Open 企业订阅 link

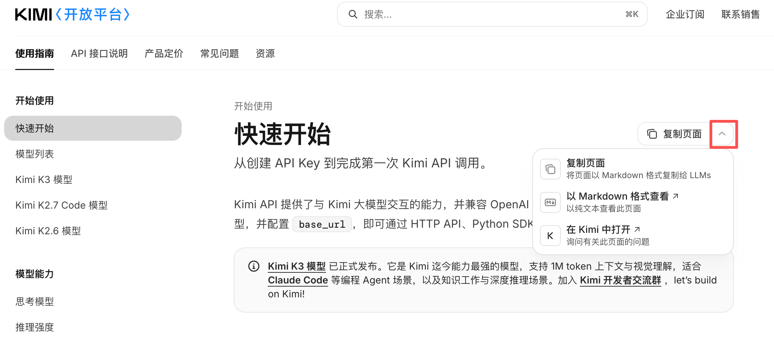pyautogui.click(x=685, y=14)
